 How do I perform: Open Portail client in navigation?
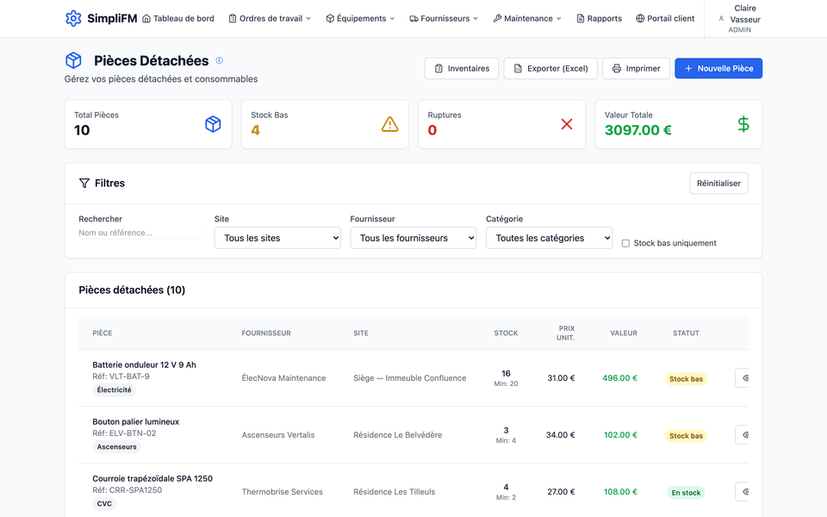point(665,18)
